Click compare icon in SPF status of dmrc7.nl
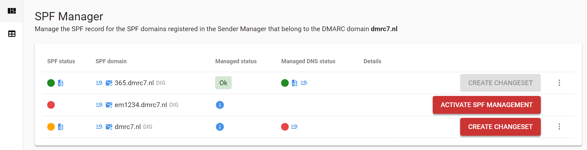This screenshot has width=587, height=150. [61, 127]
